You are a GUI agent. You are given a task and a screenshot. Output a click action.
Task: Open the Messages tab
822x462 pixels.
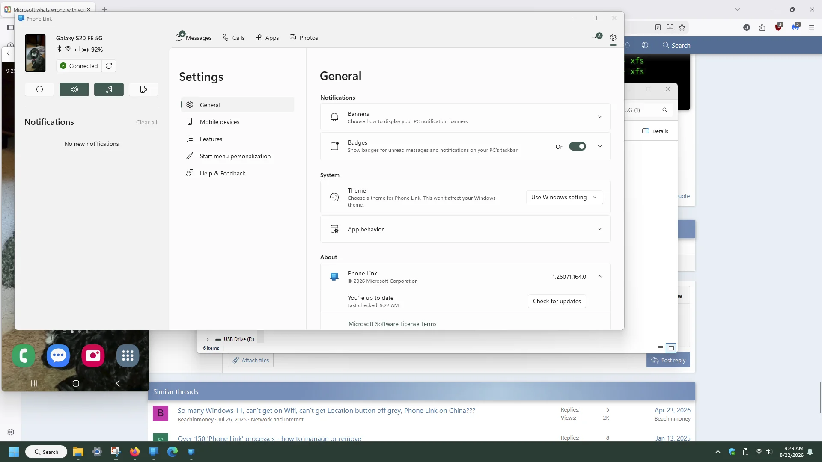point(194,37)
